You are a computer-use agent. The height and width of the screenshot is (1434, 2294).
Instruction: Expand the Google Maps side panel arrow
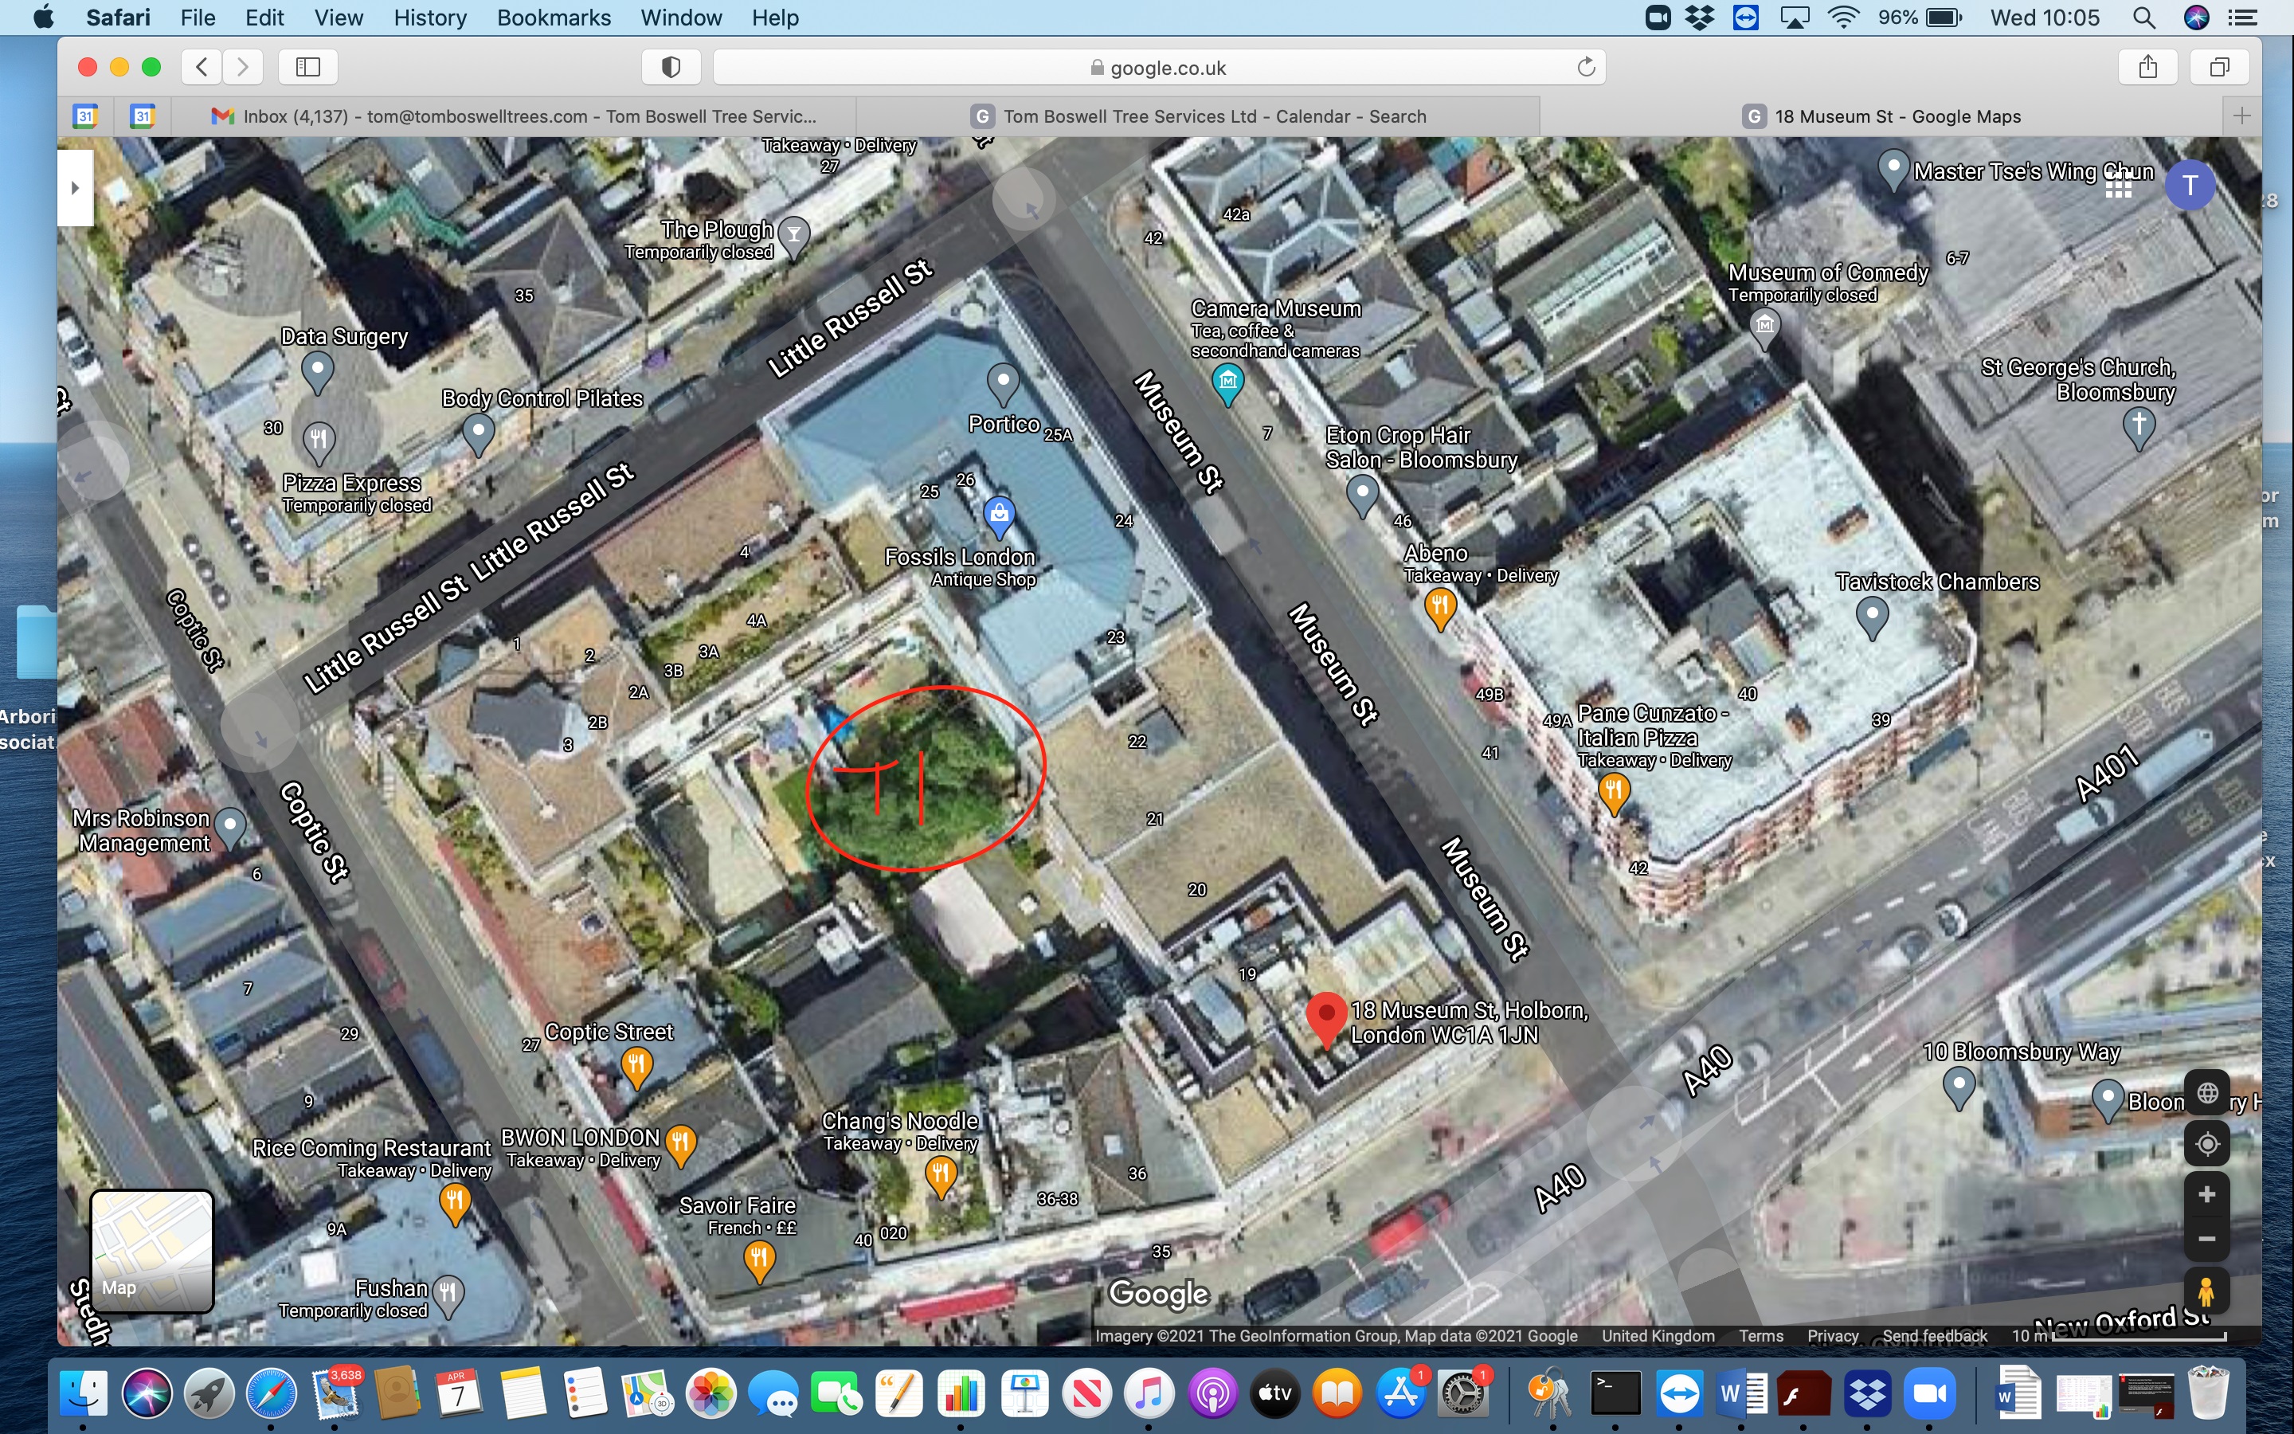pyautogui.click(x=75, y=187)
